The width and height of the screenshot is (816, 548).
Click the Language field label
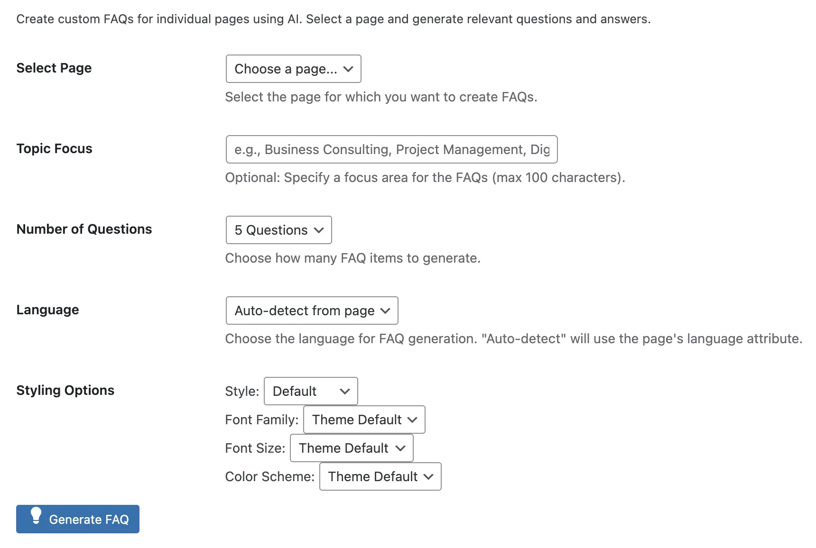(48, 310)
